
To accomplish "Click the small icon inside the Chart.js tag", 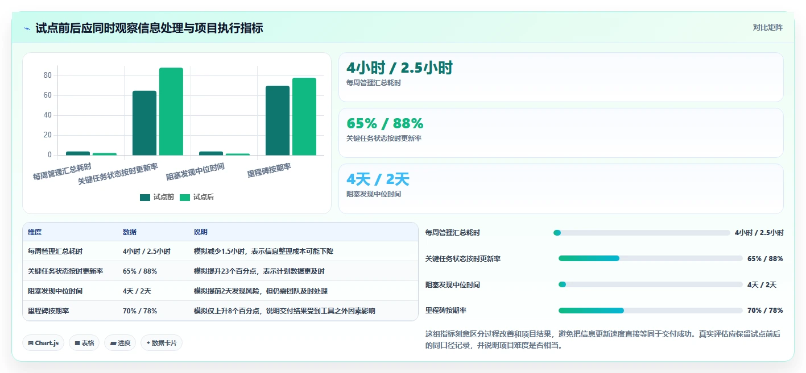I will [31, 343].
